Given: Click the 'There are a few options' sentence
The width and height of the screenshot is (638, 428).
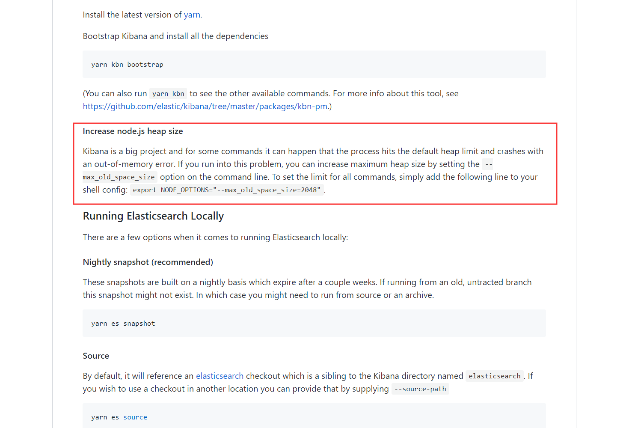Looking at the screenshot, I should 215,238.
